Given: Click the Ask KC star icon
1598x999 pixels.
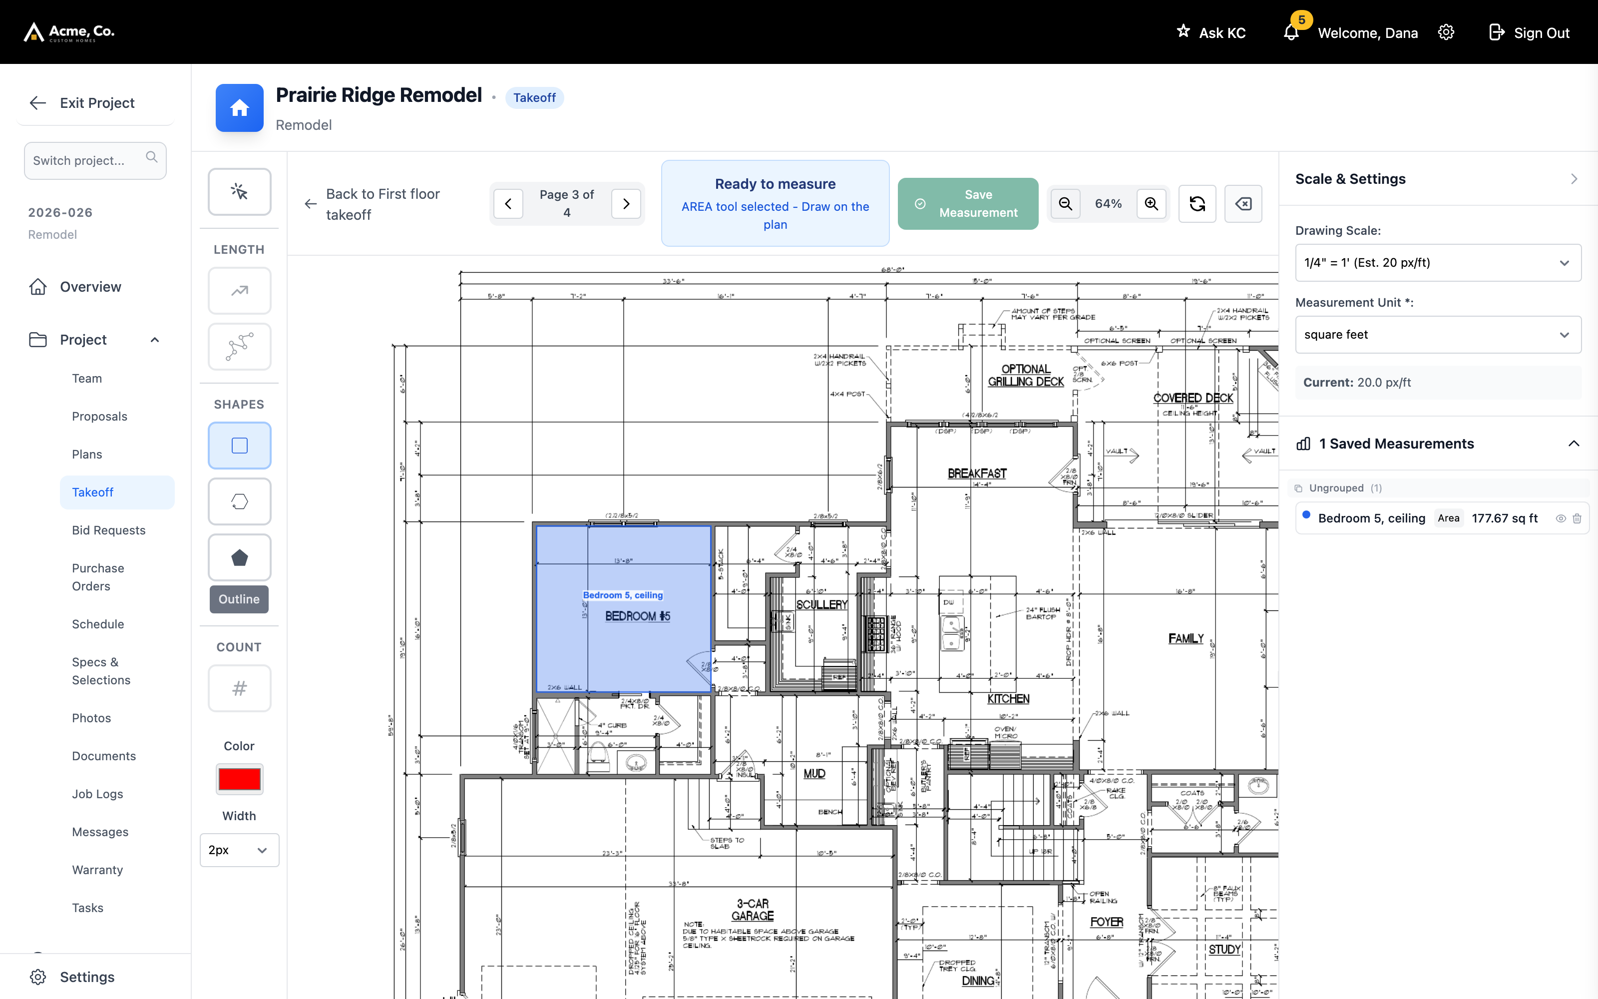Looking at the screenshot, I should click(1184, 31).
